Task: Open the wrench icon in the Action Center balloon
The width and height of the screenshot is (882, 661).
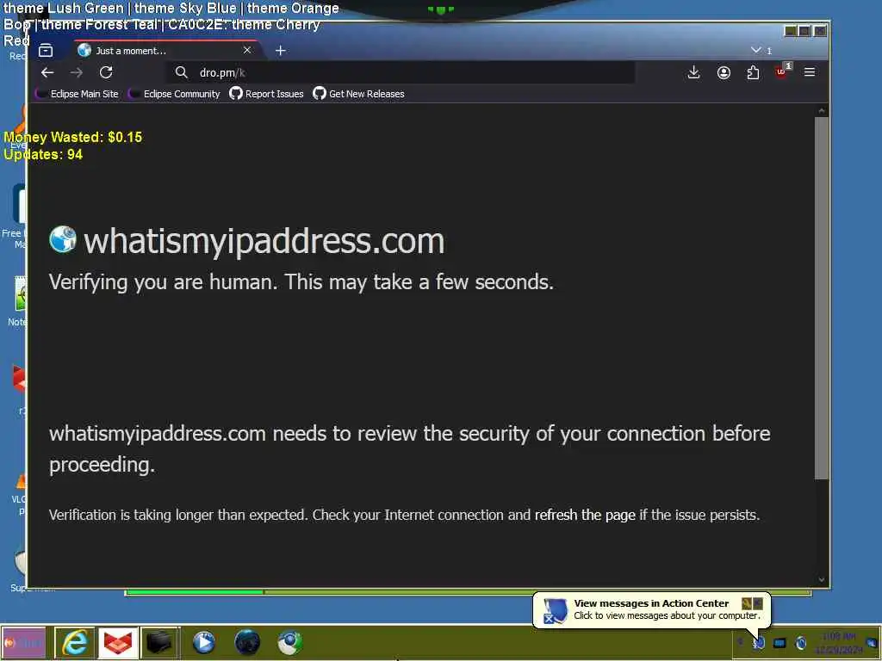Action: 747,603
